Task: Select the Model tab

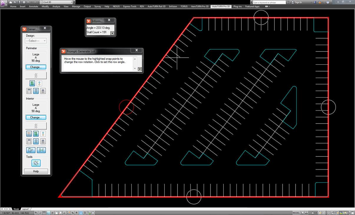Action: click(x=16, y=209)
